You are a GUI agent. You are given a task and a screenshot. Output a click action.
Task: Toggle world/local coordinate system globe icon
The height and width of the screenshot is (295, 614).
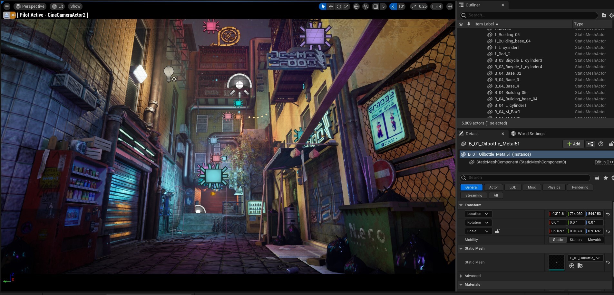point(356,6)
